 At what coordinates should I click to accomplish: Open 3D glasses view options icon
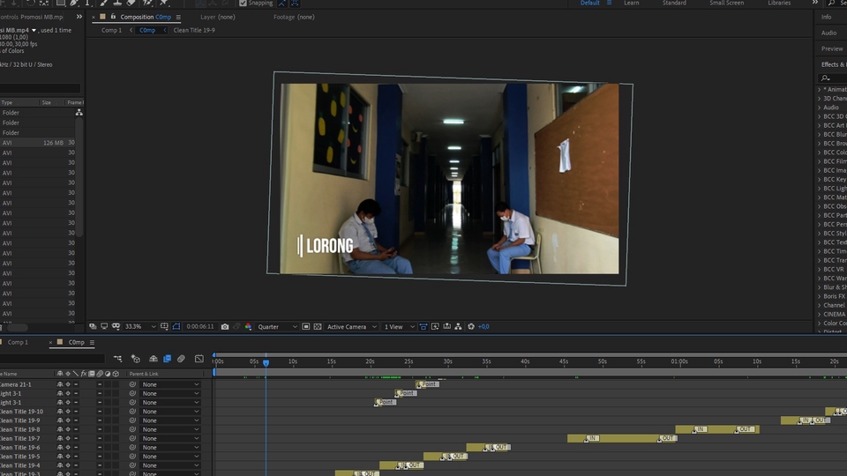116,326
